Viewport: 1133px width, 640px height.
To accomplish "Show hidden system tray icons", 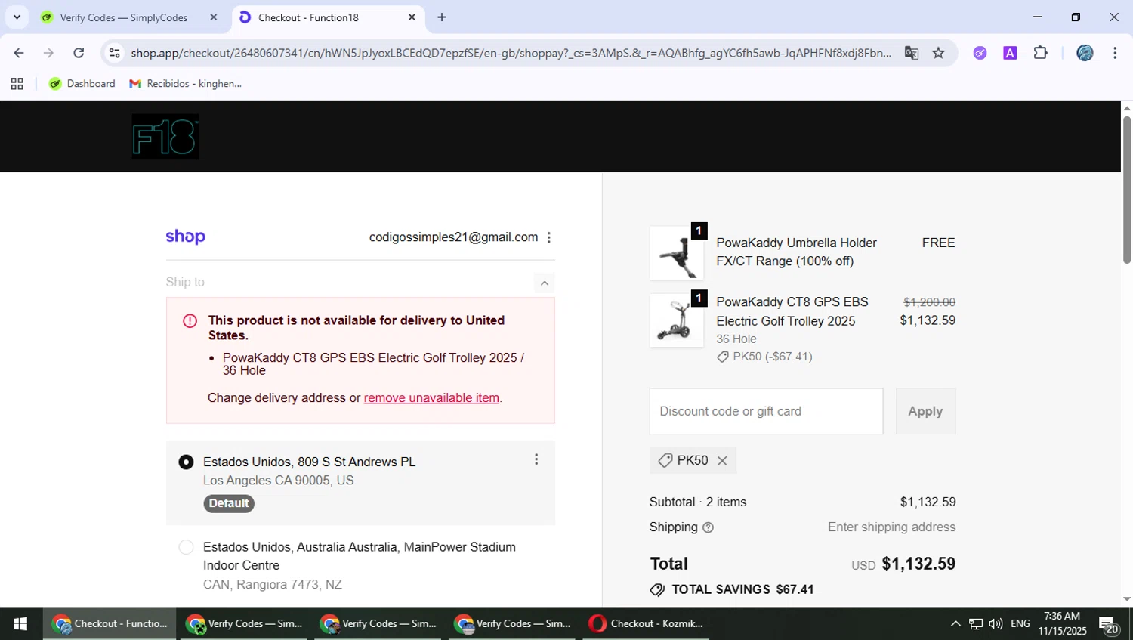I will click(x=955, y=624).
